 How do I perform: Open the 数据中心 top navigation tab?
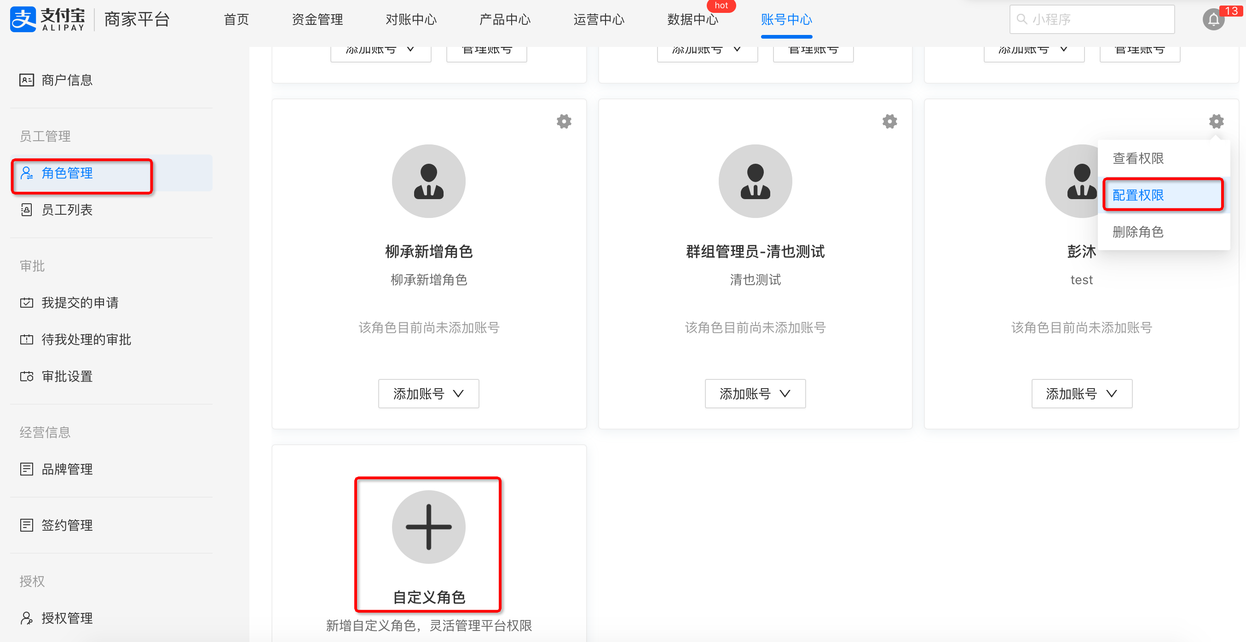coord(692,19)
